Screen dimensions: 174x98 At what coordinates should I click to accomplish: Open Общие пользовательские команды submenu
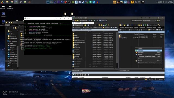click(x=148, y=63)
